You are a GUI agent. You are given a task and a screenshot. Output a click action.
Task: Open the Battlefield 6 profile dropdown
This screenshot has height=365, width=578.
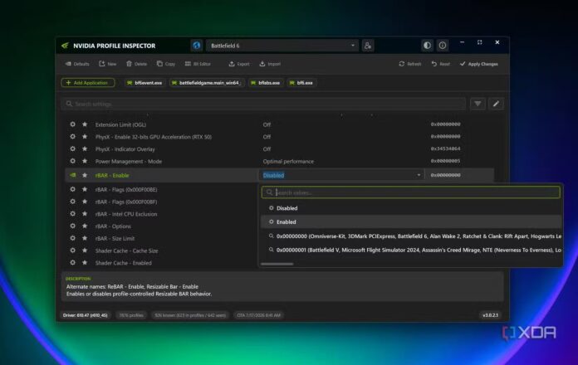[282, 46]
